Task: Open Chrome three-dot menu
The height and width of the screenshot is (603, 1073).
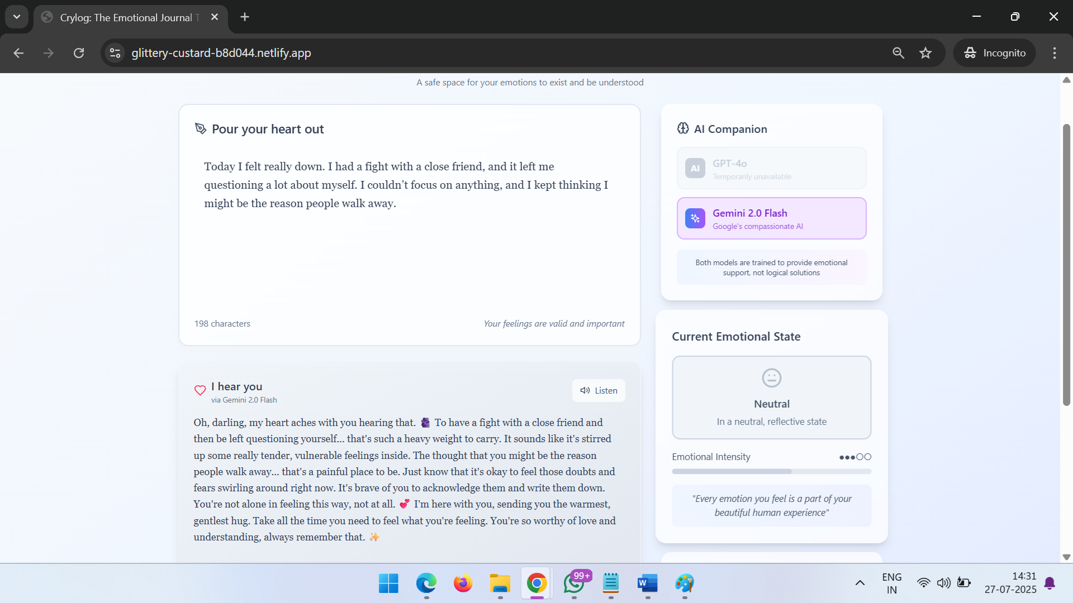Action: (1055, 53)
